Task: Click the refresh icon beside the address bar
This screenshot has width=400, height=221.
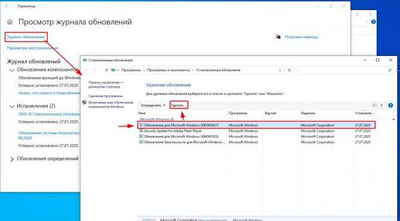Action: 289,70
